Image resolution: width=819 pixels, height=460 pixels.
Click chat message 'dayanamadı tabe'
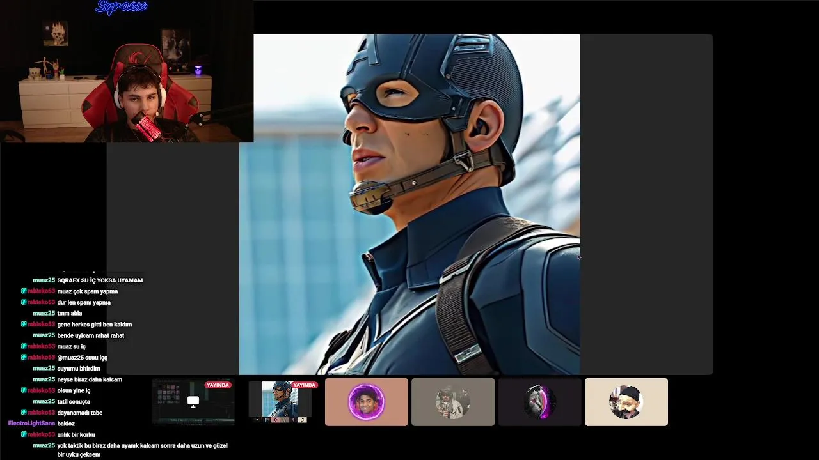click(80, 413)
